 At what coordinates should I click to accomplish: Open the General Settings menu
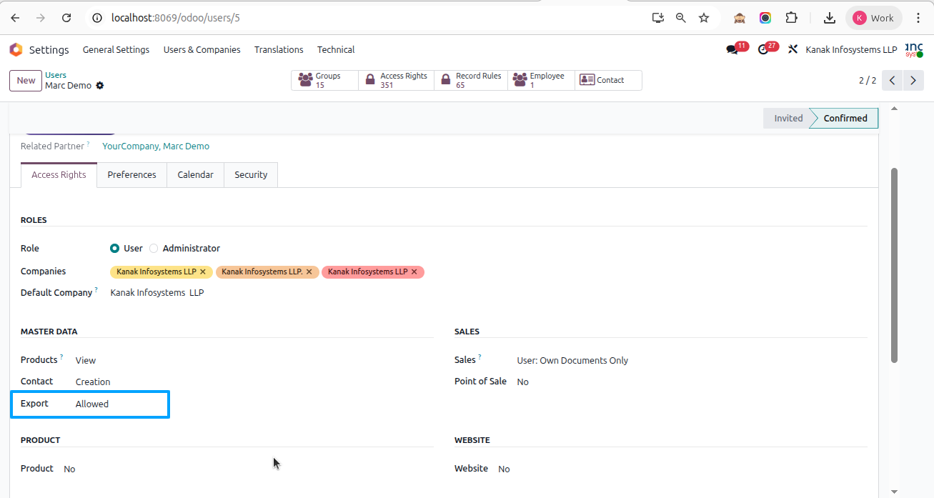click(116, 49)
